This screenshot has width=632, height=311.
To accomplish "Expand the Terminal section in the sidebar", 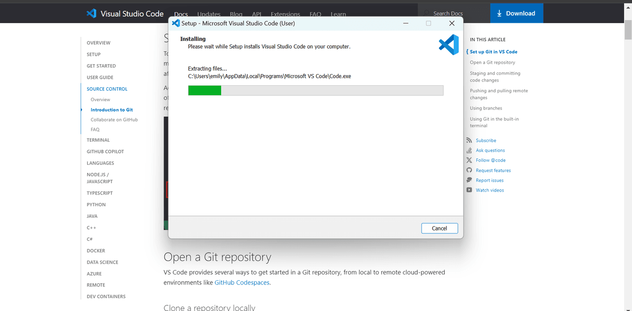I will tap(98, 140).
